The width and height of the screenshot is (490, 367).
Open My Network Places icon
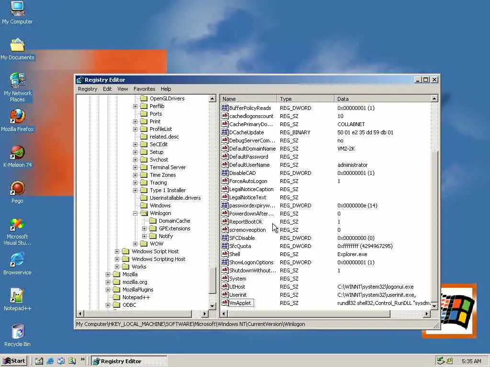[17, 80]
